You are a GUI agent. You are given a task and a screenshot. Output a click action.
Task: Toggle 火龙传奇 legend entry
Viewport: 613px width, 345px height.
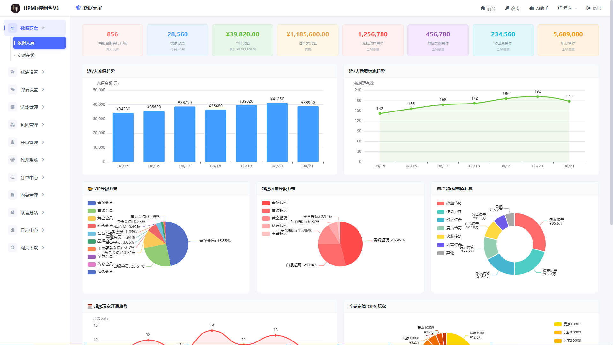pos(450,236)
